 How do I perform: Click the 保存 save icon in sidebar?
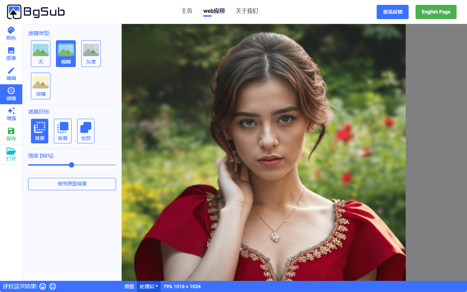click(x=11, y=135)
